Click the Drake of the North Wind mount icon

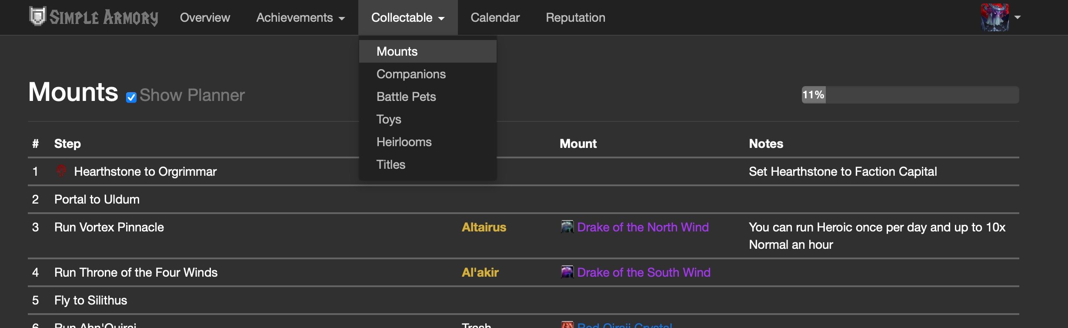(x=567, y=227)
